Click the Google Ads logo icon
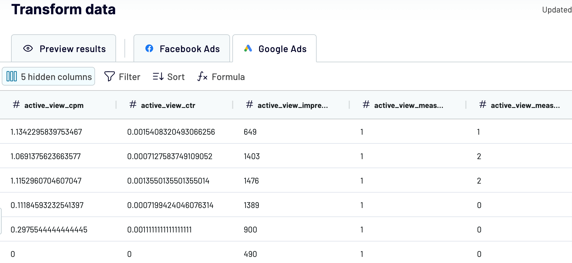 (x=248, y=49)
